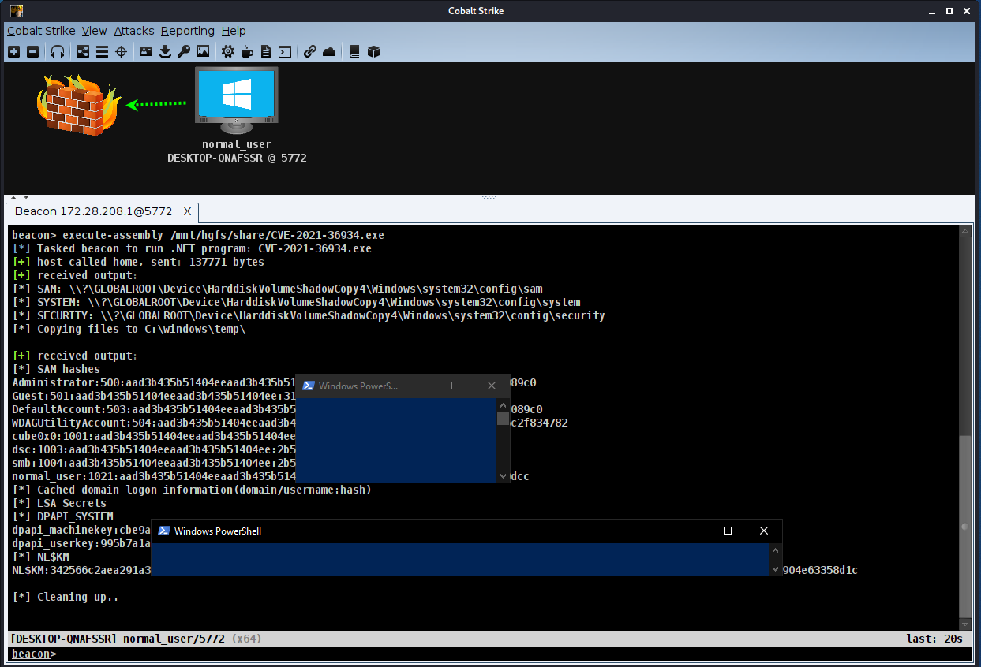This screenshot has height=667, width=981.
Task: Generate Windows executable with gear icon
Action: click(228, 51)
